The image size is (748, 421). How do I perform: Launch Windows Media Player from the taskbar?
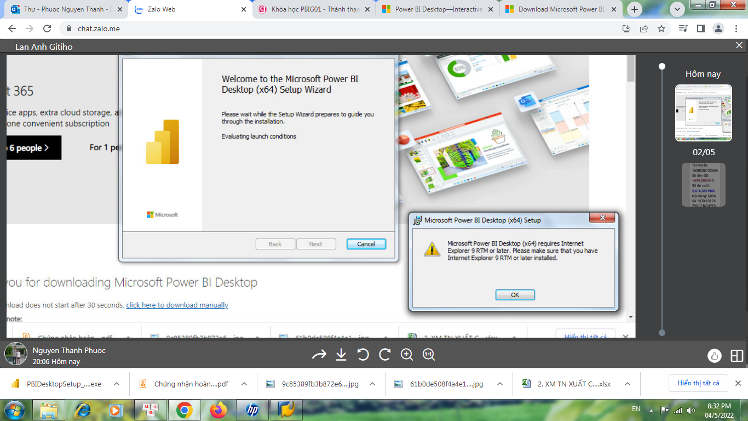pyautogui.click(x=116, y=409)
